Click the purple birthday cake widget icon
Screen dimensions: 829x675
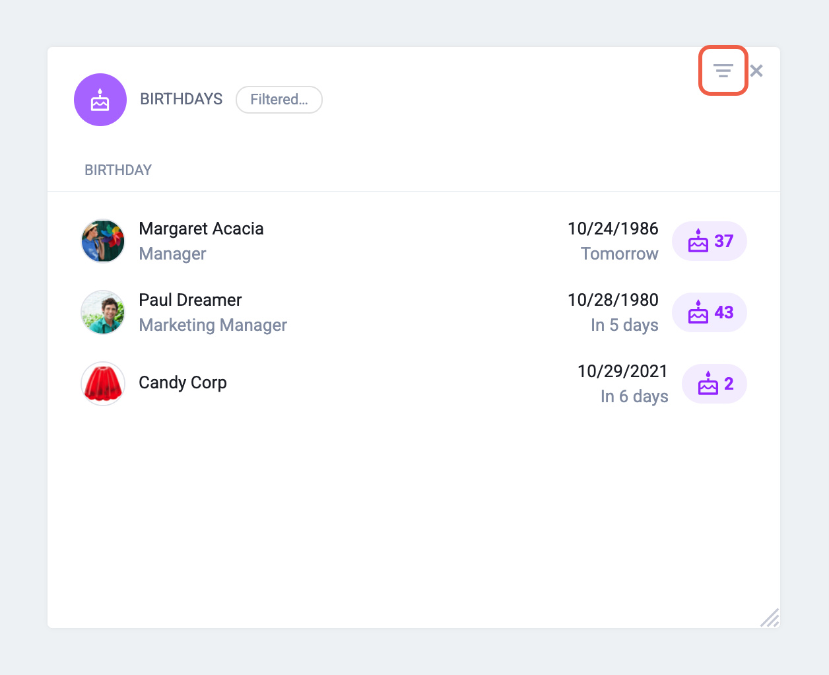pyautogui.click(x=100, y=100)
